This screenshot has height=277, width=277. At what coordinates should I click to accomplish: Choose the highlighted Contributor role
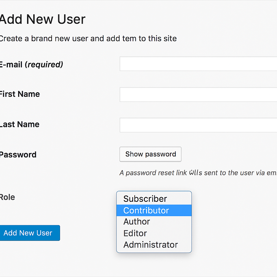pos(146,210)
